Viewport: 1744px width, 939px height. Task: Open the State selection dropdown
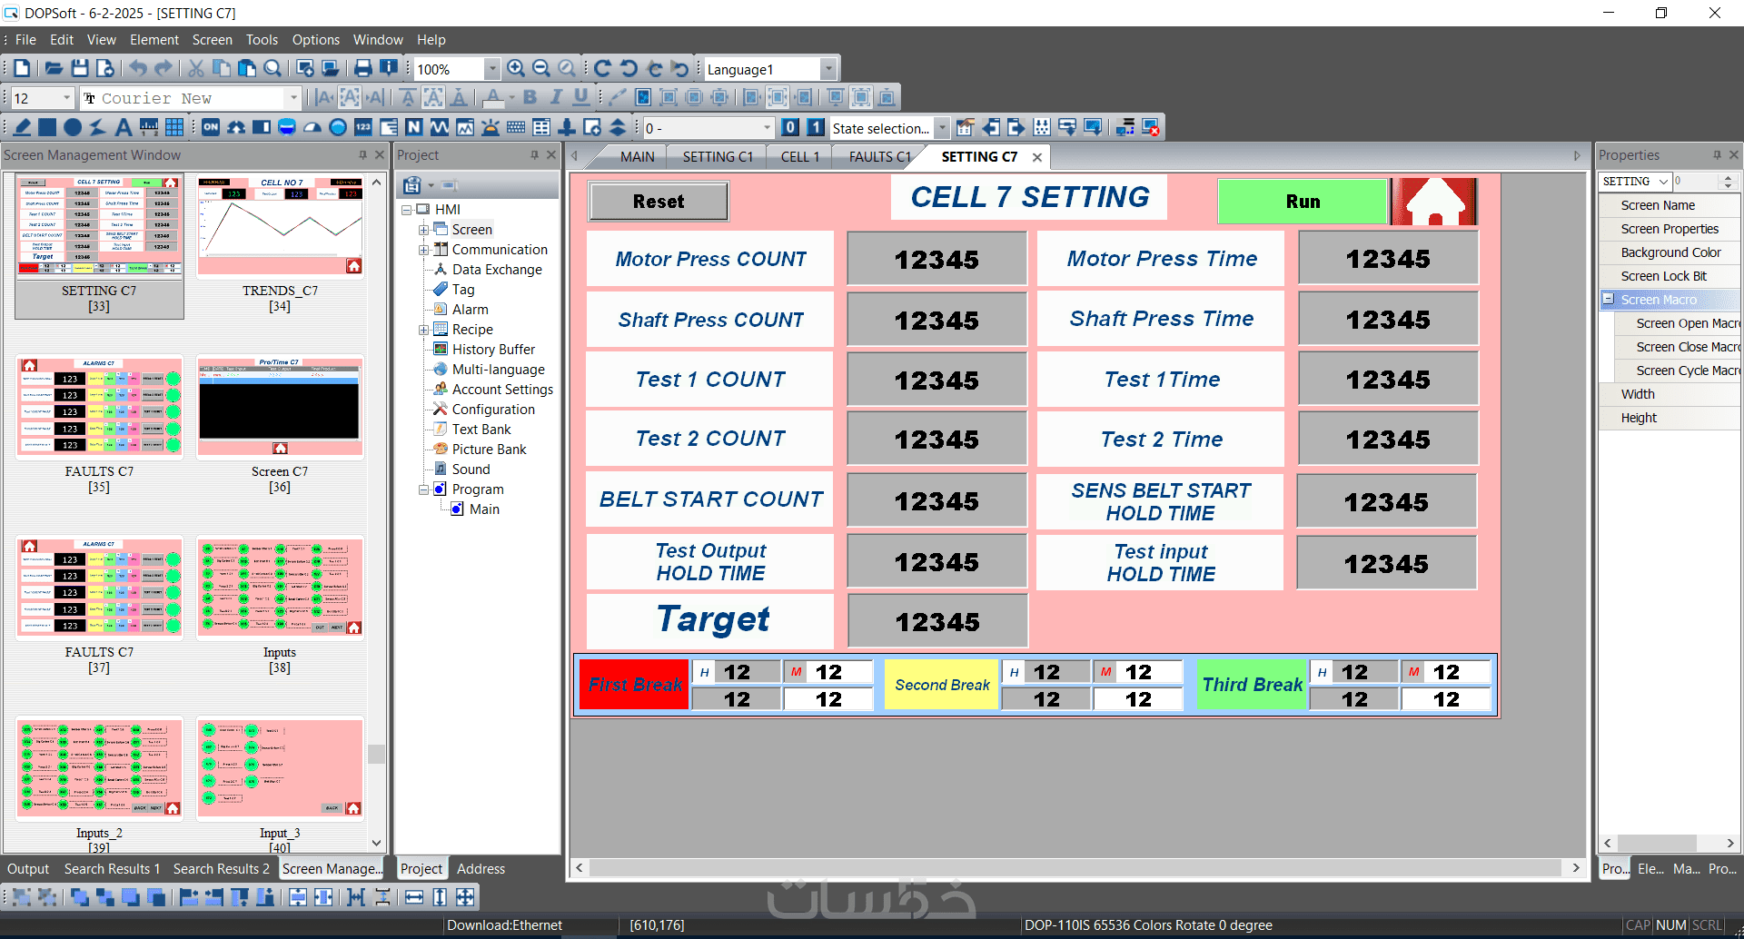point(942,128)
